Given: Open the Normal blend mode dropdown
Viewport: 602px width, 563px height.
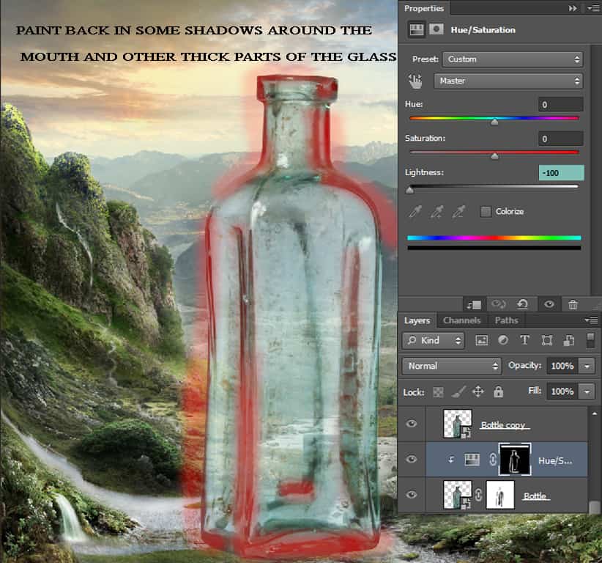Looking at the screenshot, I should 452,366.
